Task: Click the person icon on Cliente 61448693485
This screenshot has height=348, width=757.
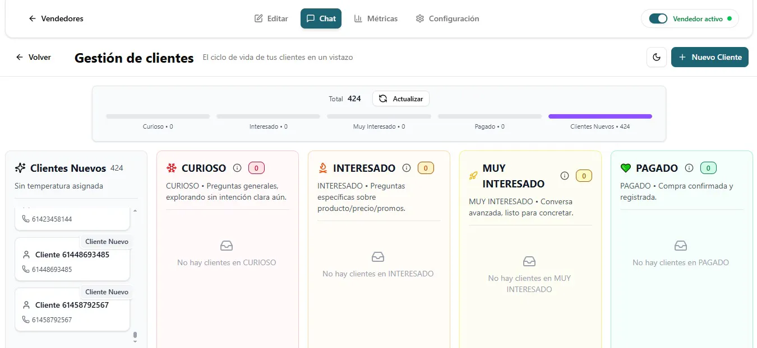Action: tap(26, 255)
